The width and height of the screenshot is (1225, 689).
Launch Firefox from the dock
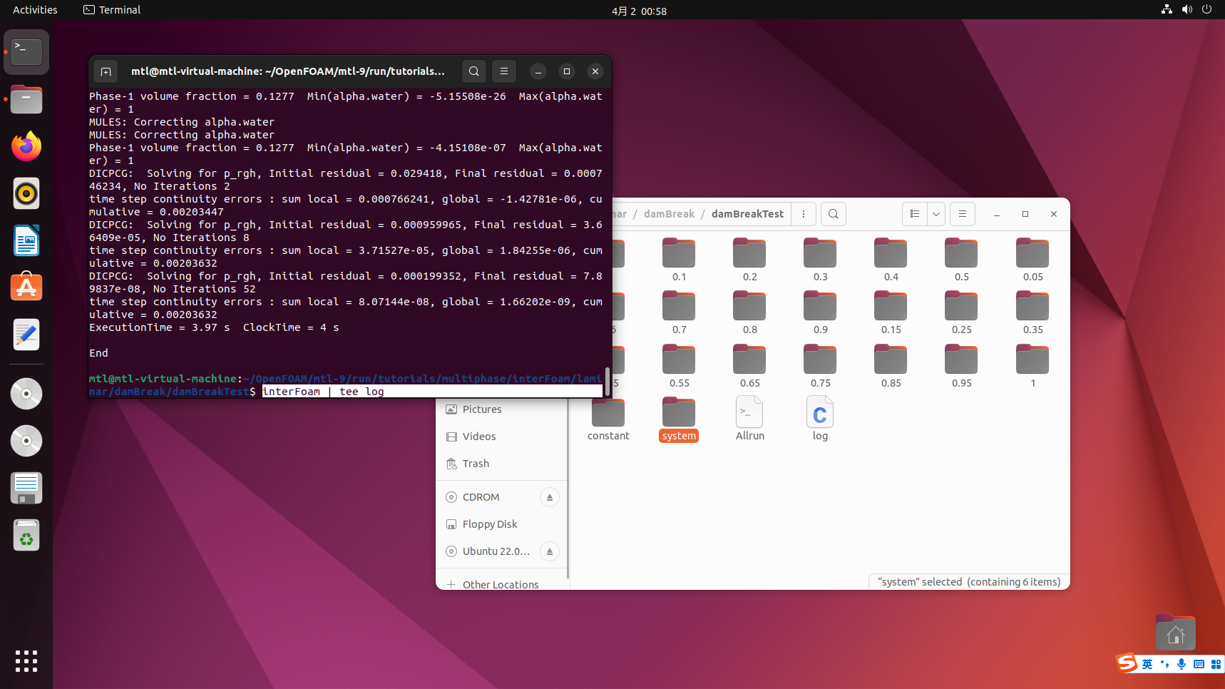pyautogui.click(x=26, y=146)
